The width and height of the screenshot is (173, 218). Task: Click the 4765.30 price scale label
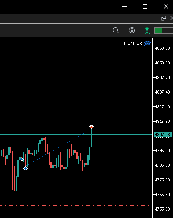pyautogui.click(x=162, y=195)
